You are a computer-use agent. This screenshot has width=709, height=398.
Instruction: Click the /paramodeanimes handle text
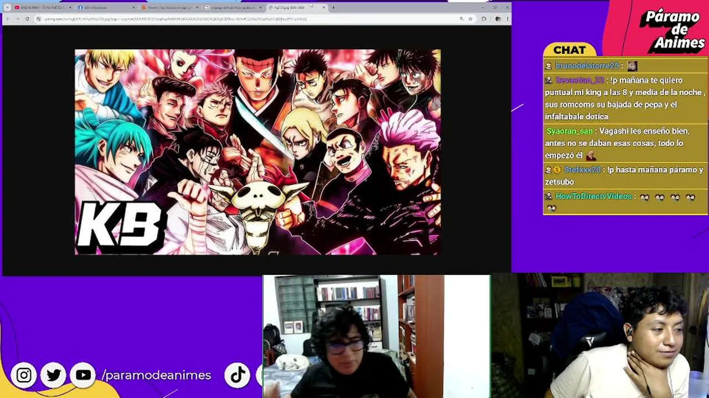(x=157, y=375)
